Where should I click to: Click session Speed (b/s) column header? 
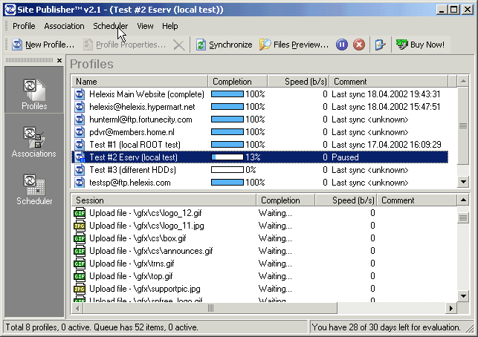click(x=346, y=200)
